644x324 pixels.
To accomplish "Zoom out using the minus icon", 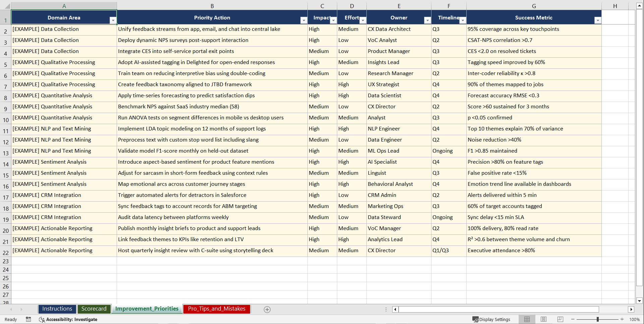I will coord(573,319).
